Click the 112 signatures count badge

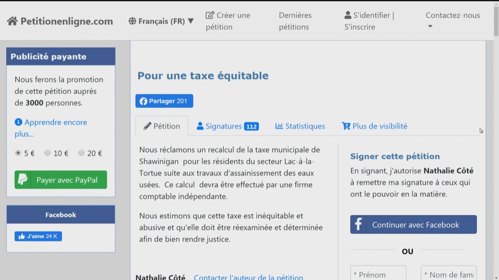[x=252, y=127]
